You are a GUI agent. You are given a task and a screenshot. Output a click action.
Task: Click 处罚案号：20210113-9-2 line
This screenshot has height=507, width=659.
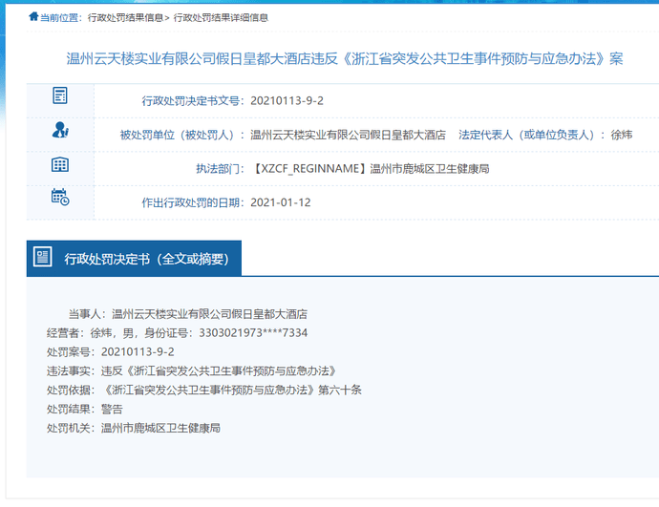(x=110, y=352)
